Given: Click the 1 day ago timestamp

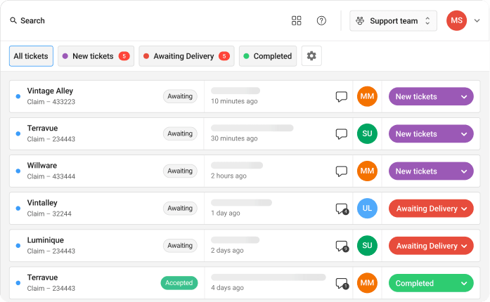Looking at the screenshot, I should [x=225, y=213].
